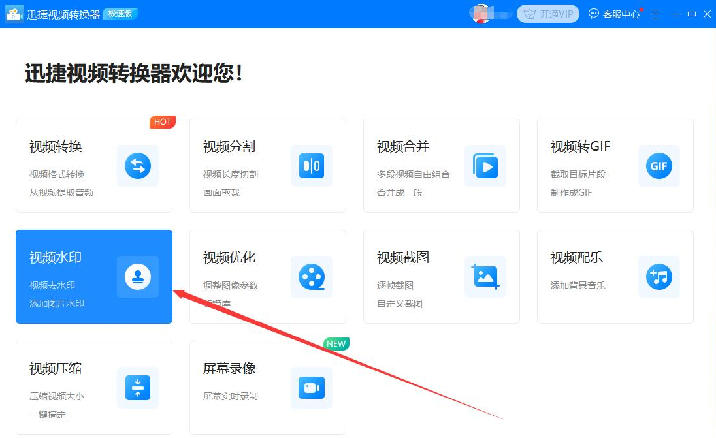The height and width of the screenshot is (438, 716).
Task: Open 客服中心 customer service
Action: click(x=614, y=14)
